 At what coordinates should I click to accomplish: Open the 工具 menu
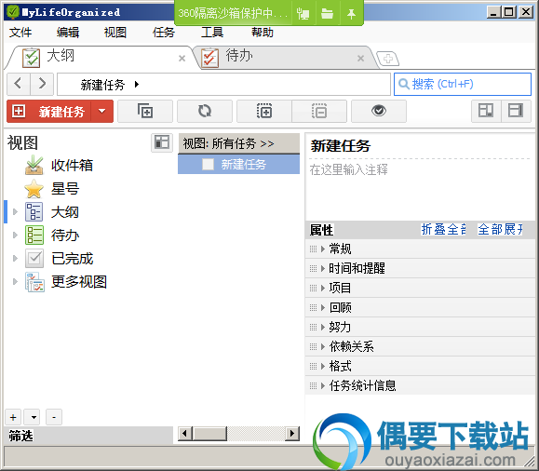212,33
